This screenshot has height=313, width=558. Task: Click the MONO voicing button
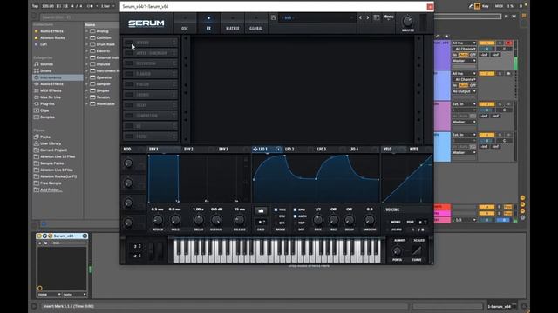[395, 223]
